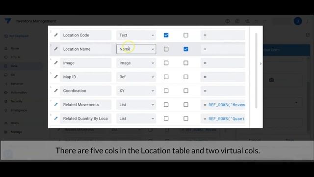Check the Label checkbox for Related Movements row
Image resolution: width=314 pixels, height=177 pixels.
186,105
